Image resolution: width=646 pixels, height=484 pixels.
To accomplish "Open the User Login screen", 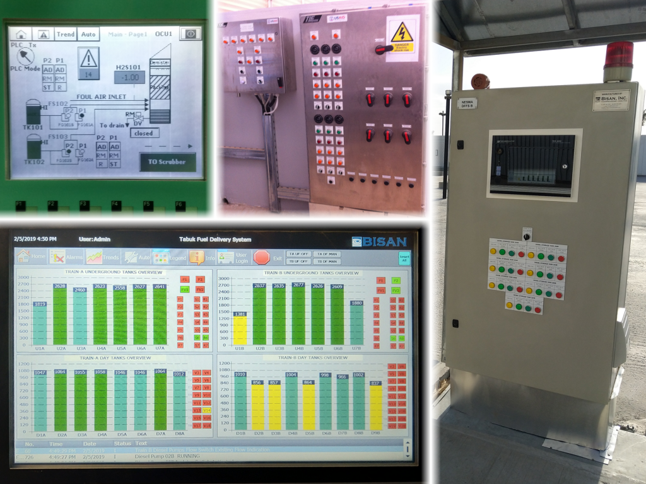I will pos(227,256).
